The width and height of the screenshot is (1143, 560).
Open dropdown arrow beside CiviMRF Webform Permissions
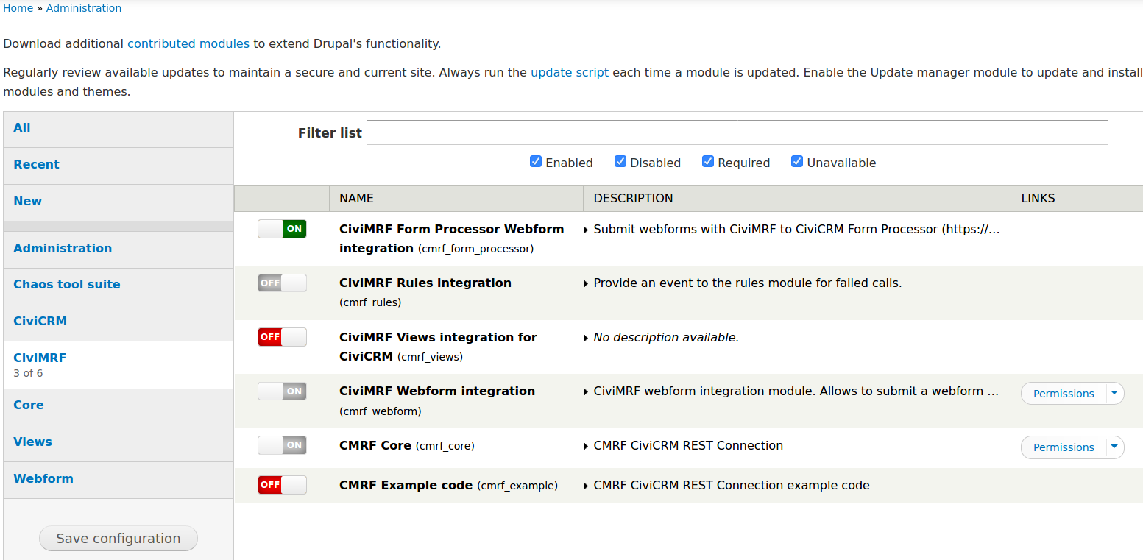coord(1114,393)
